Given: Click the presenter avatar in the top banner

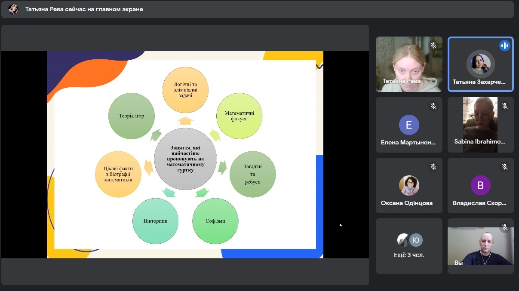Looking at the screenshot, I should pos(13,9).
